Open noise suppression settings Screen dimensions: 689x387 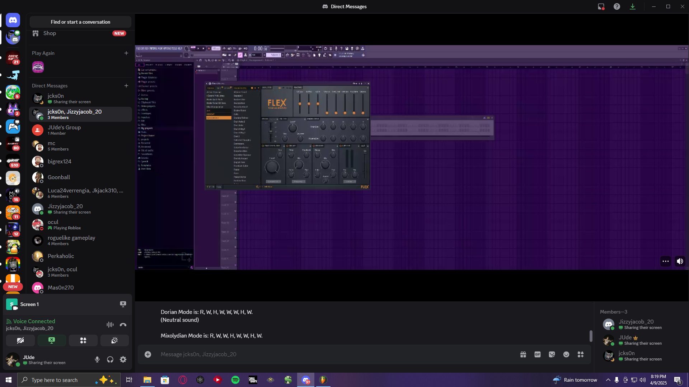click(x=110, y=325)
